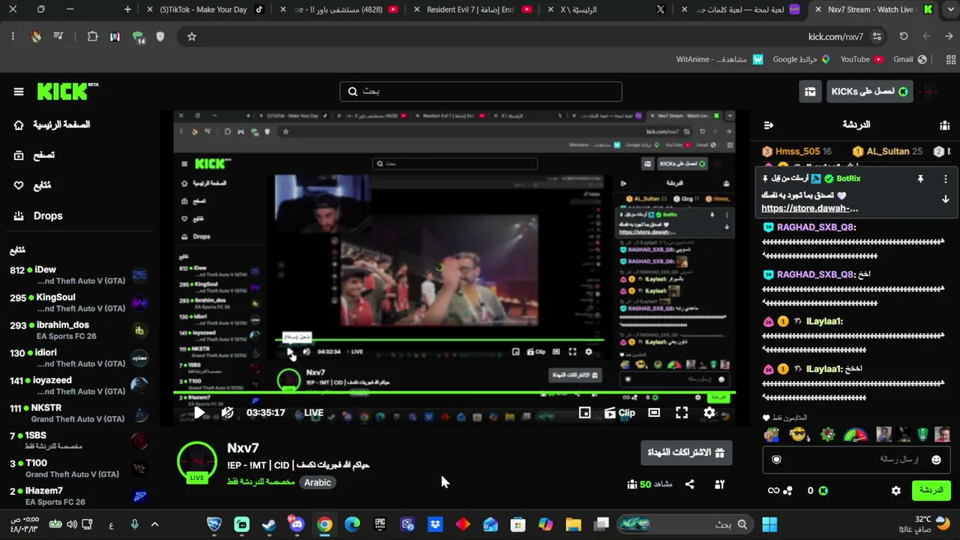Create a Clip from the stream
960x540 pixels.
[x=619, y=412]
